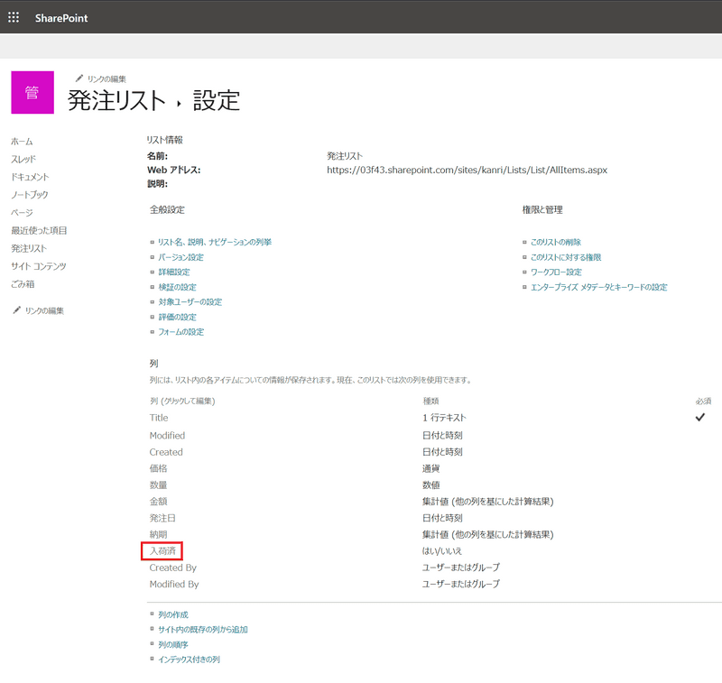Open the バージョン設定 link
The height and width of the screenshot is (683, 722).
coord(180,257)
